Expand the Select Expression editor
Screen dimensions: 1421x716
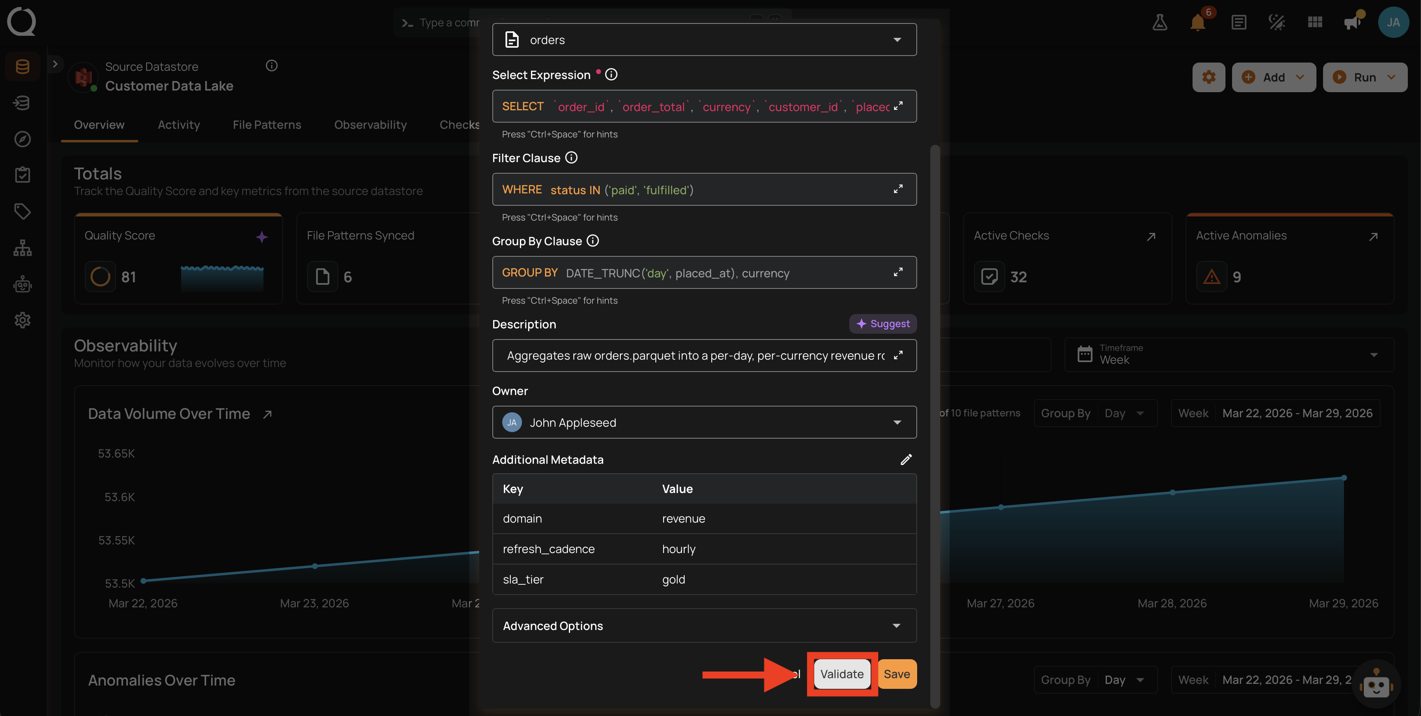(898, 106)
